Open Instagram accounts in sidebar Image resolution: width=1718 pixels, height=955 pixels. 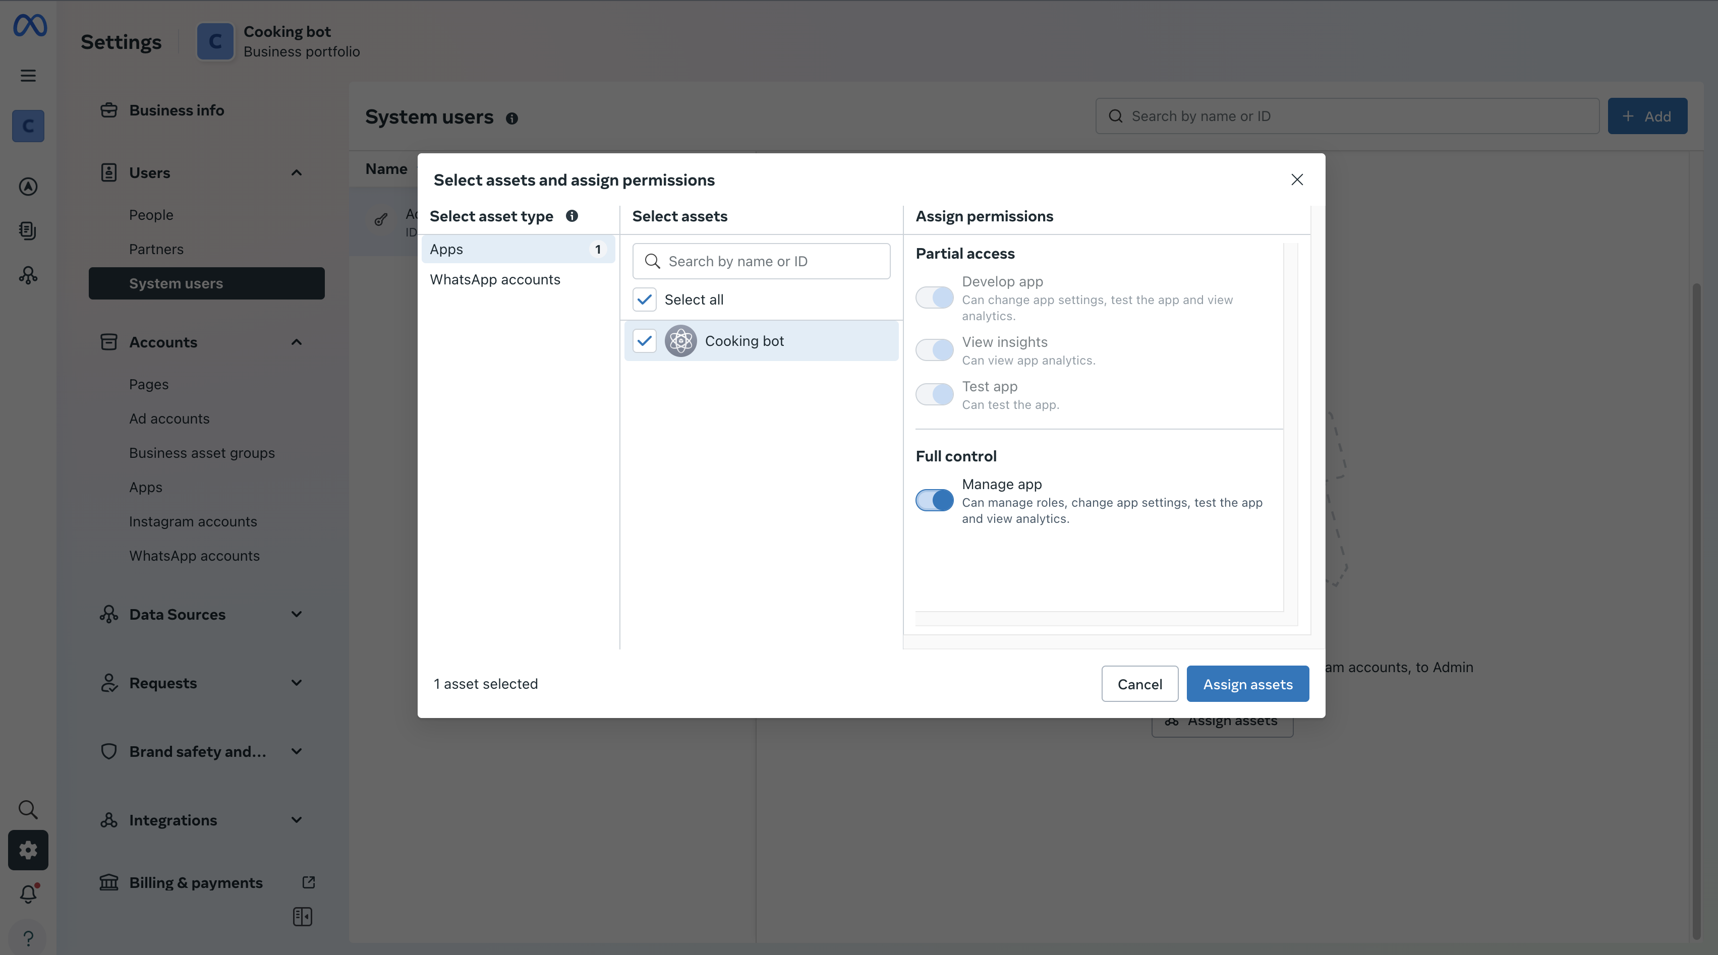click(x=193, y=521)
